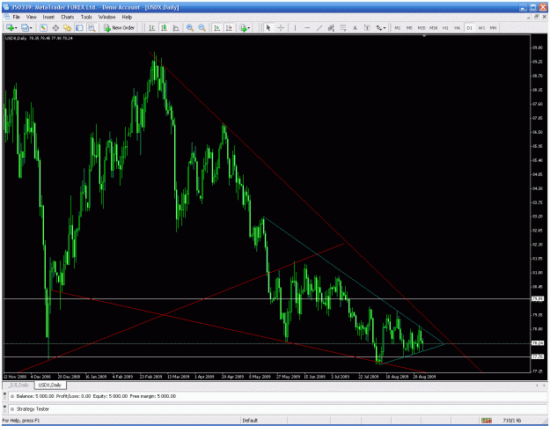Click the USDX,Daily chart header text
The image size is (550, 426).
(x=39, y=38)
